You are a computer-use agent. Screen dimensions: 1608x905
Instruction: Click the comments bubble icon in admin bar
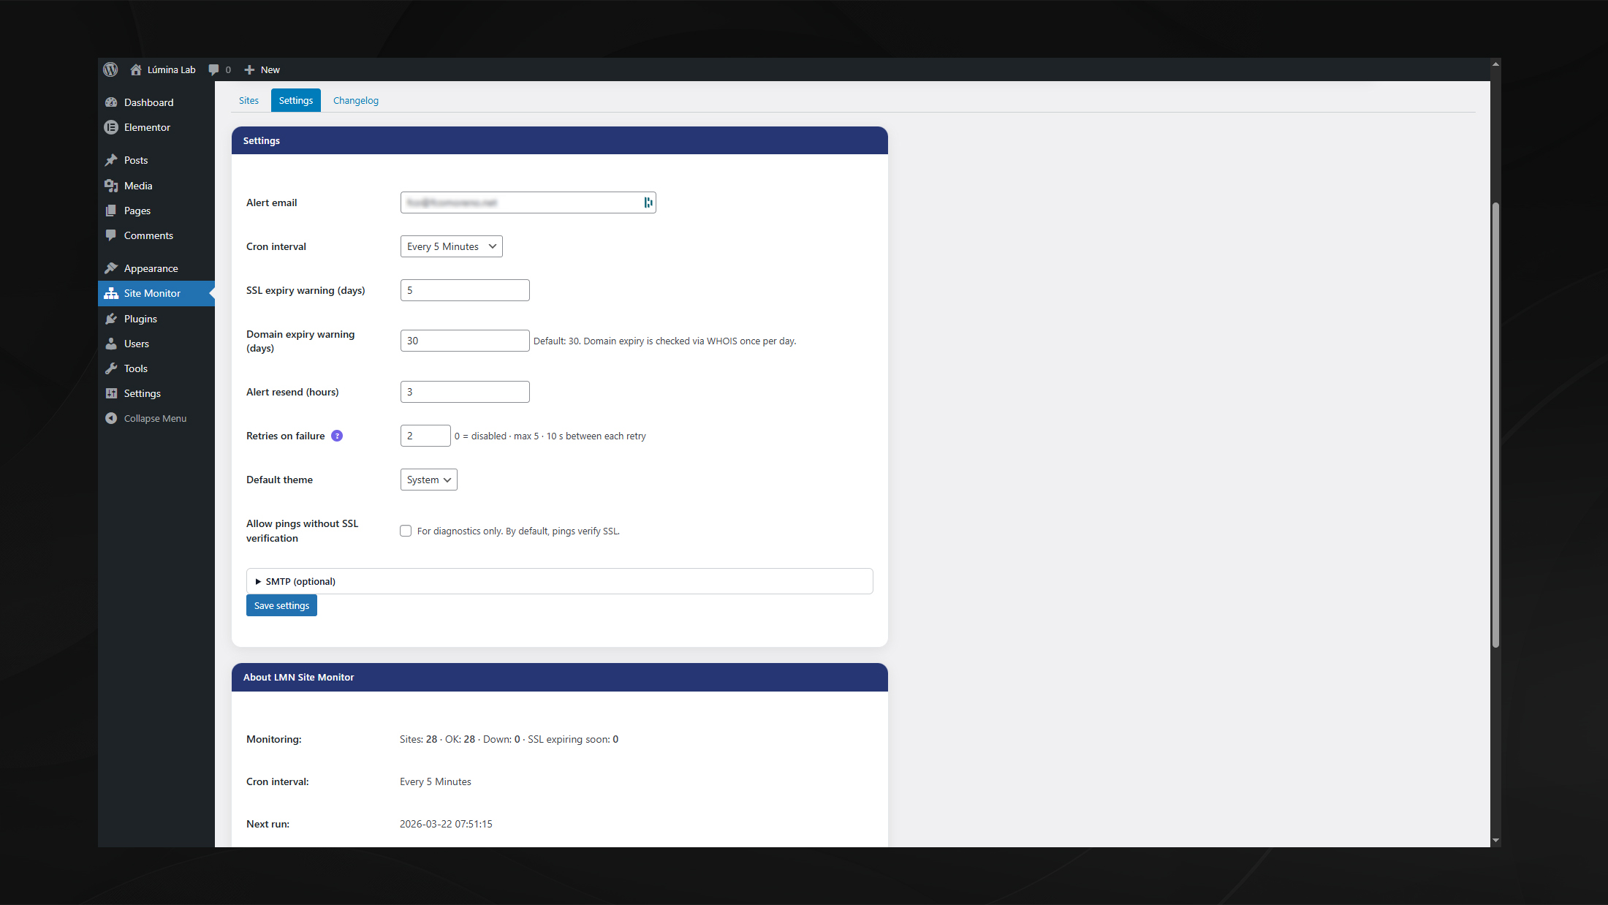[x=213, y=69]
